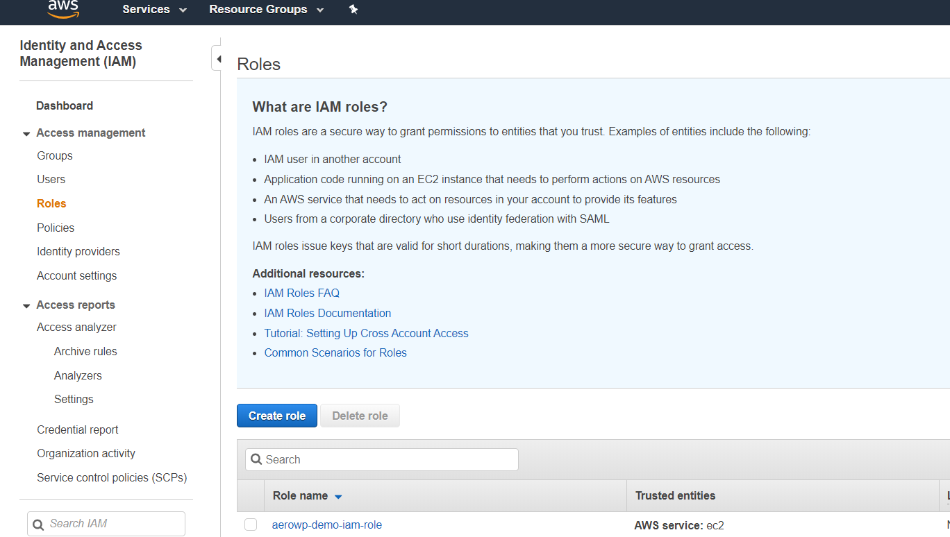Open Common Scenarios for Roles link

coord(335,352)
